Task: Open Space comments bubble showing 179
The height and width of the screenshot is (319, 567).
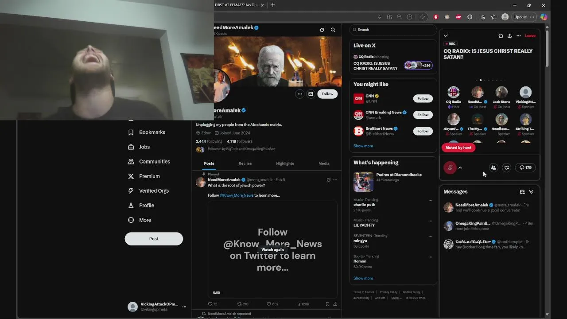Action: pyautogui.click(x=525, y=167)
